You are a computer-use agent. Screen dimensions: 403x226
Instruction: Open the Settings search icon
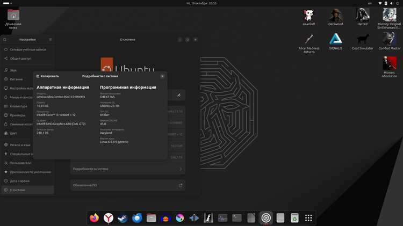[x=5, y=40]
